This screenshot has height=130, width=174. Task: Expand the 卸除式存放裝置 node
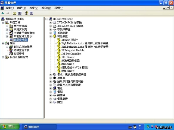7,47
